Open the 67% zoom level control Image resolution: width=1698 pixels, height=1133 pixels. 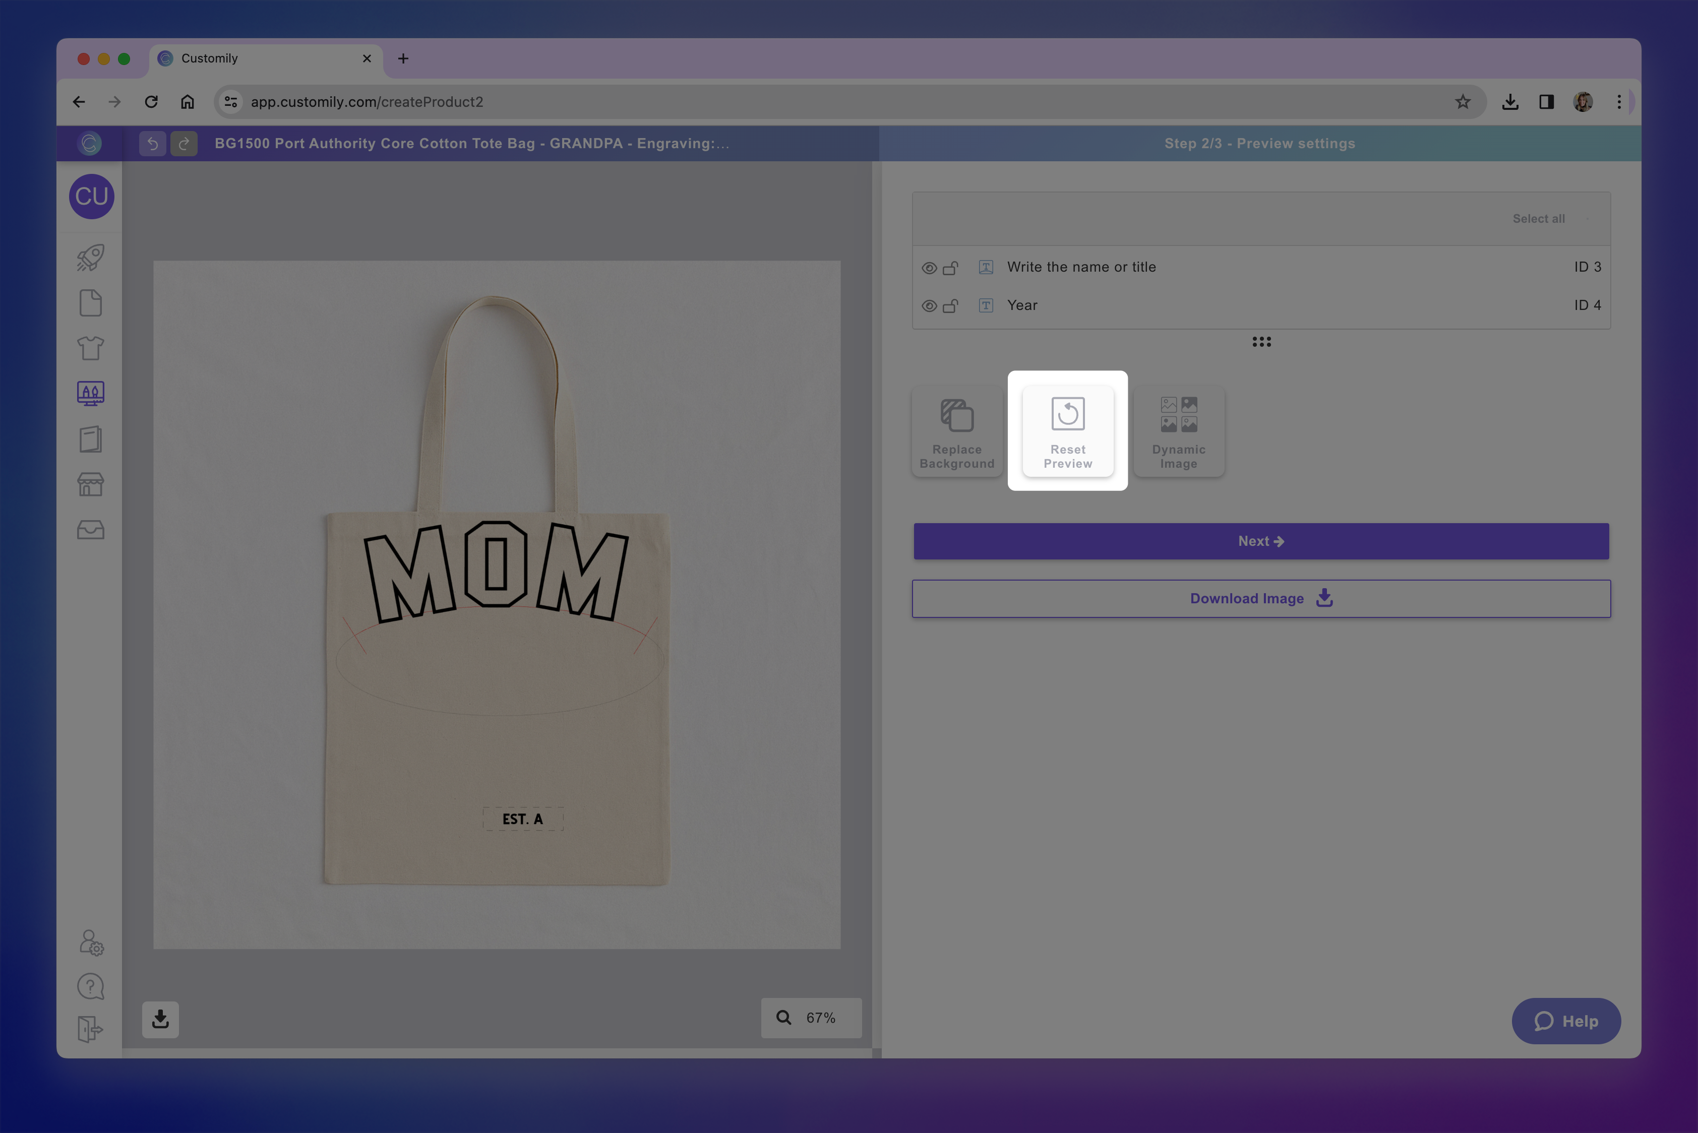811,1018
